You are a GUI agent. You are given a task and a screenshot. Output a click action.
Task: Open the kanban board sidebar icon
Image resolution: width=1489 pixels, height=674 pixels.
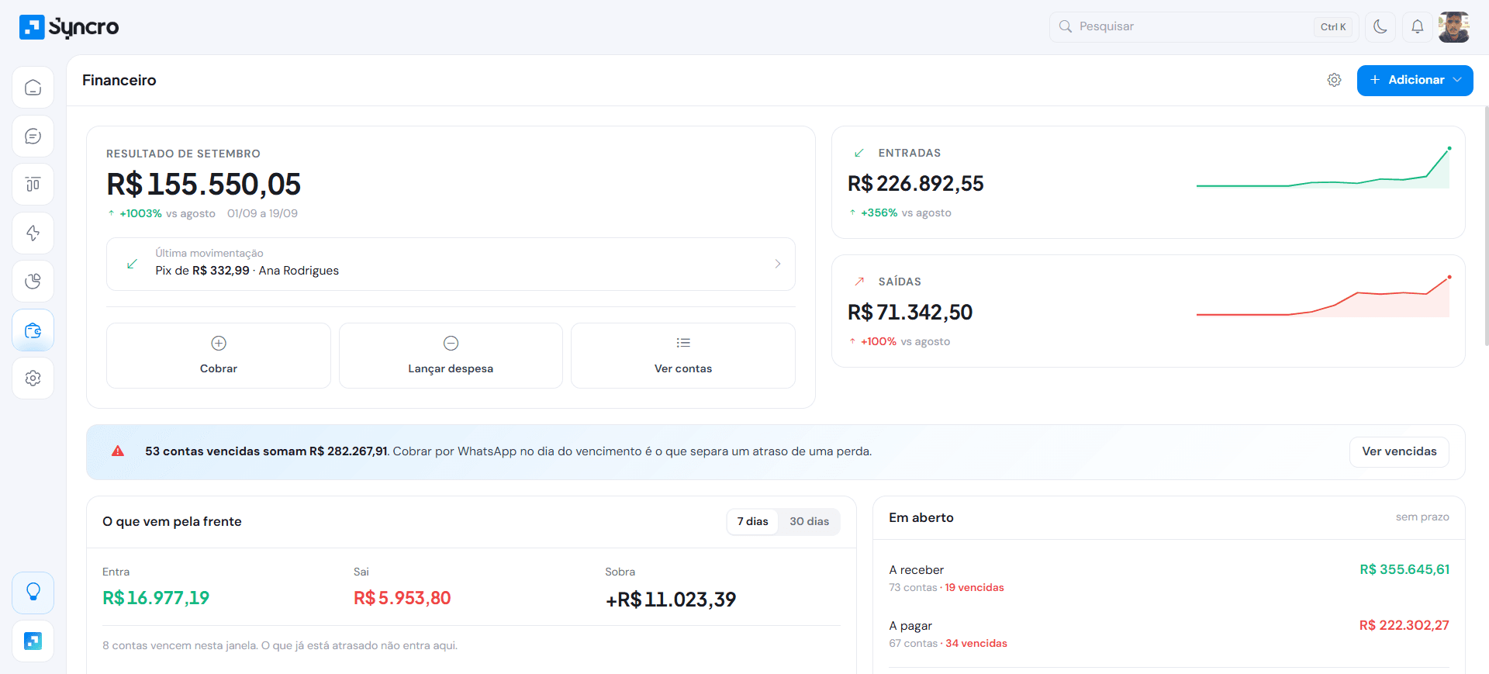pos(33,185)
